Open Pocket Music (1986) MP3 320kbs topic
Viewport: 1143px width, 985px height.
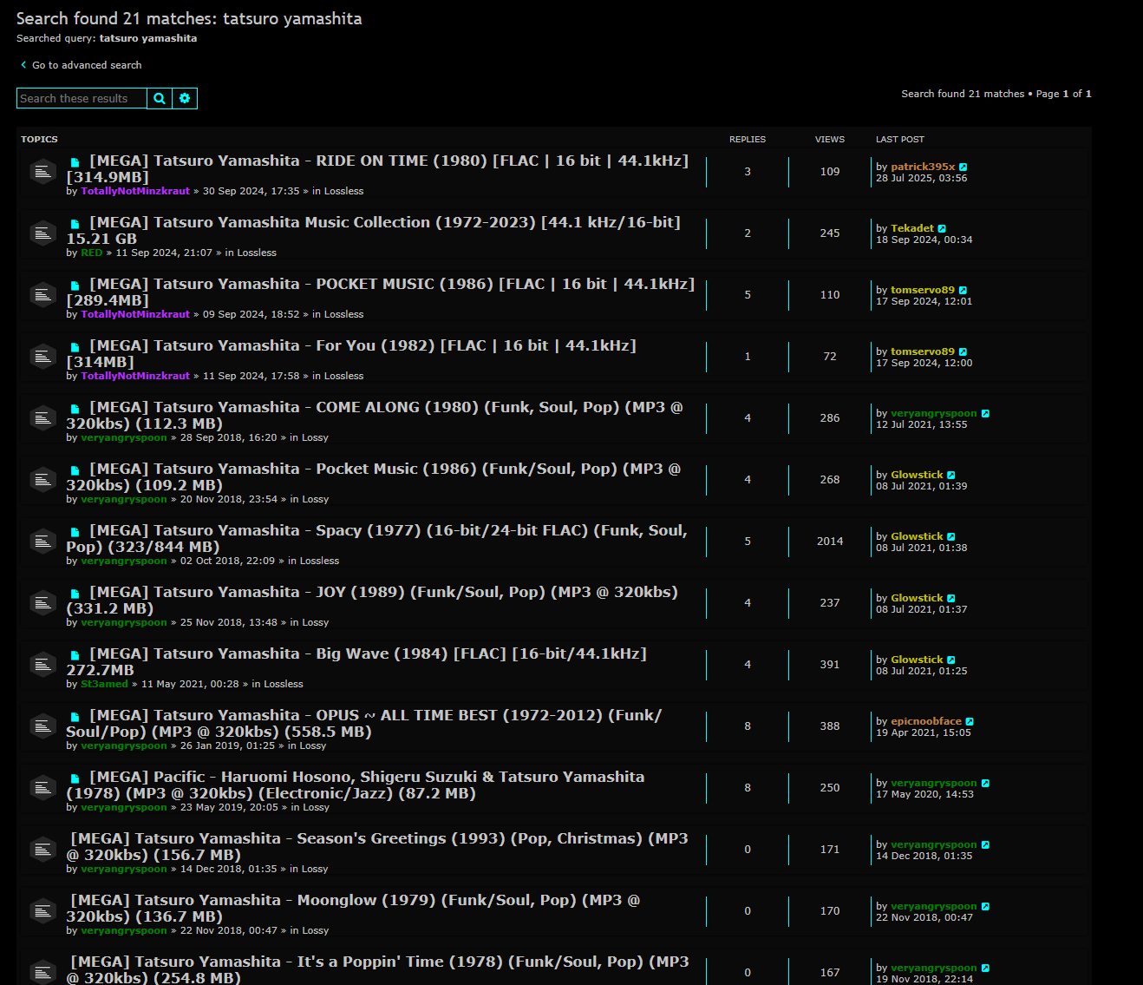[374, 477]
